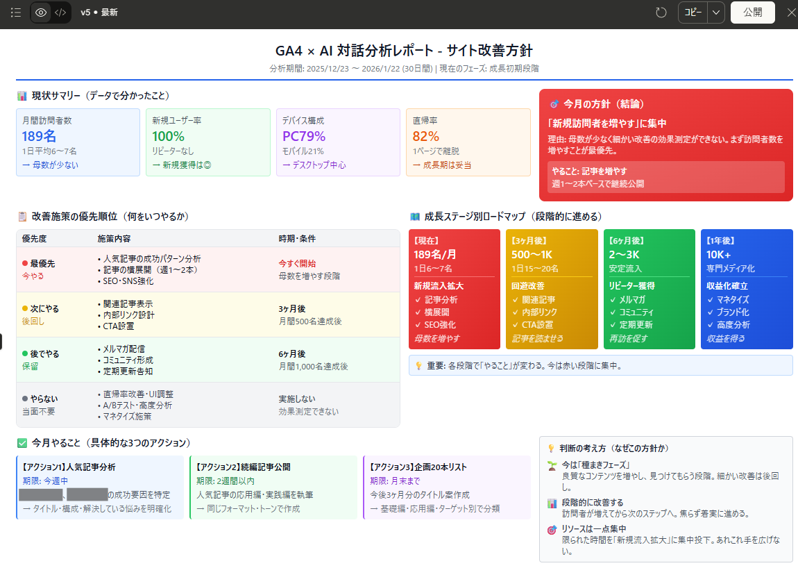
Task: Click the 期限: 月末まで deadline text
Action: tap(395, 481)
